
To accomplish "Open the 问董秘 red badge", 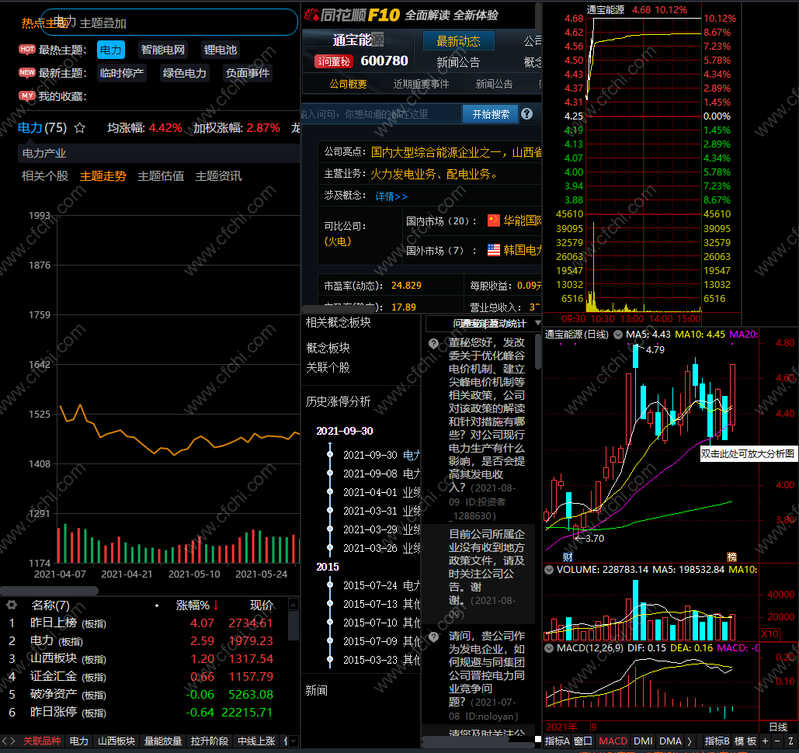I will coord(334,61).
